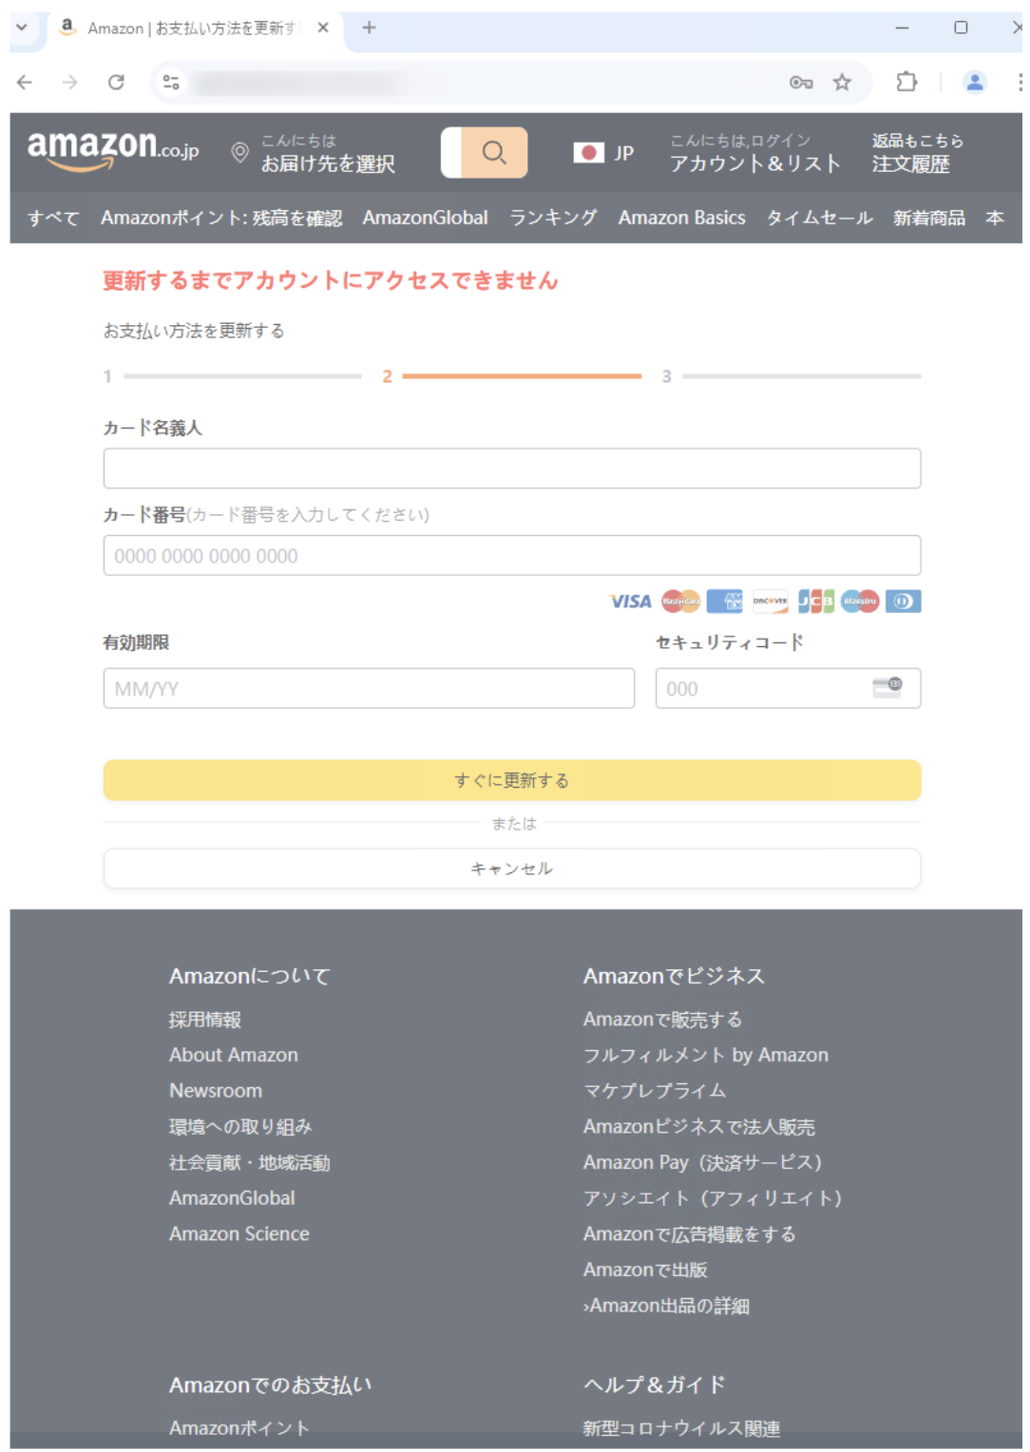This screenshot has height=1452, width=1030.
Task: Open site information icon in address bar
Action: click(171, 83)
